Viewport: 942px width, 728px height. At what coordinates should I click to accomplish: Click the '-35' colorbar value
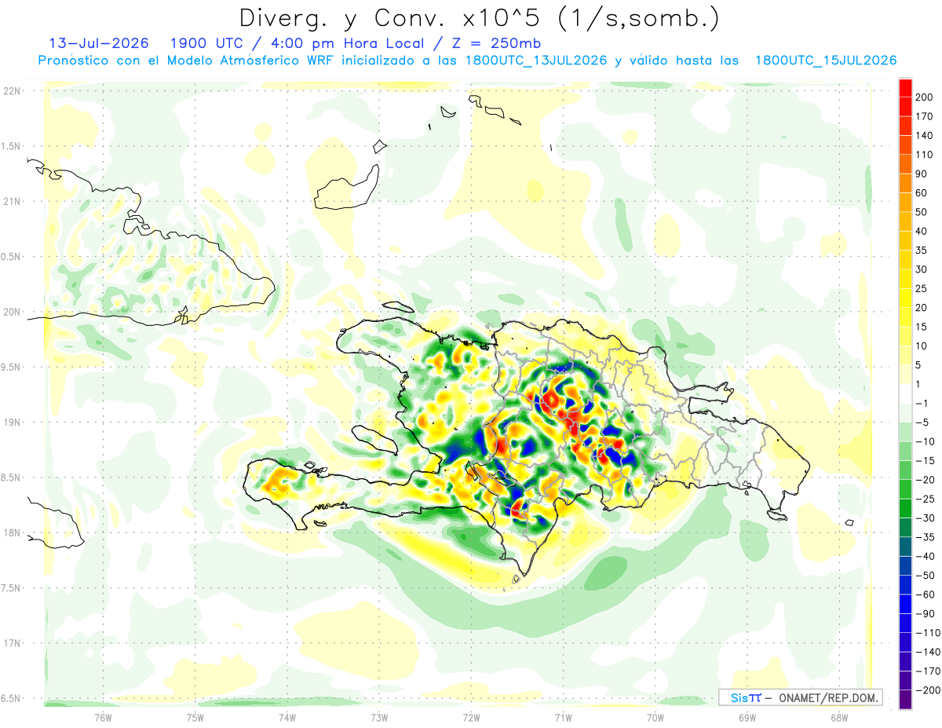point(924,537)
